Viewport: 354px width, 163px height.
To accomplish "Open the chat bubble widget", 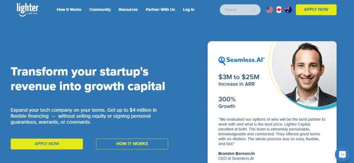I will tap(342, 155).
